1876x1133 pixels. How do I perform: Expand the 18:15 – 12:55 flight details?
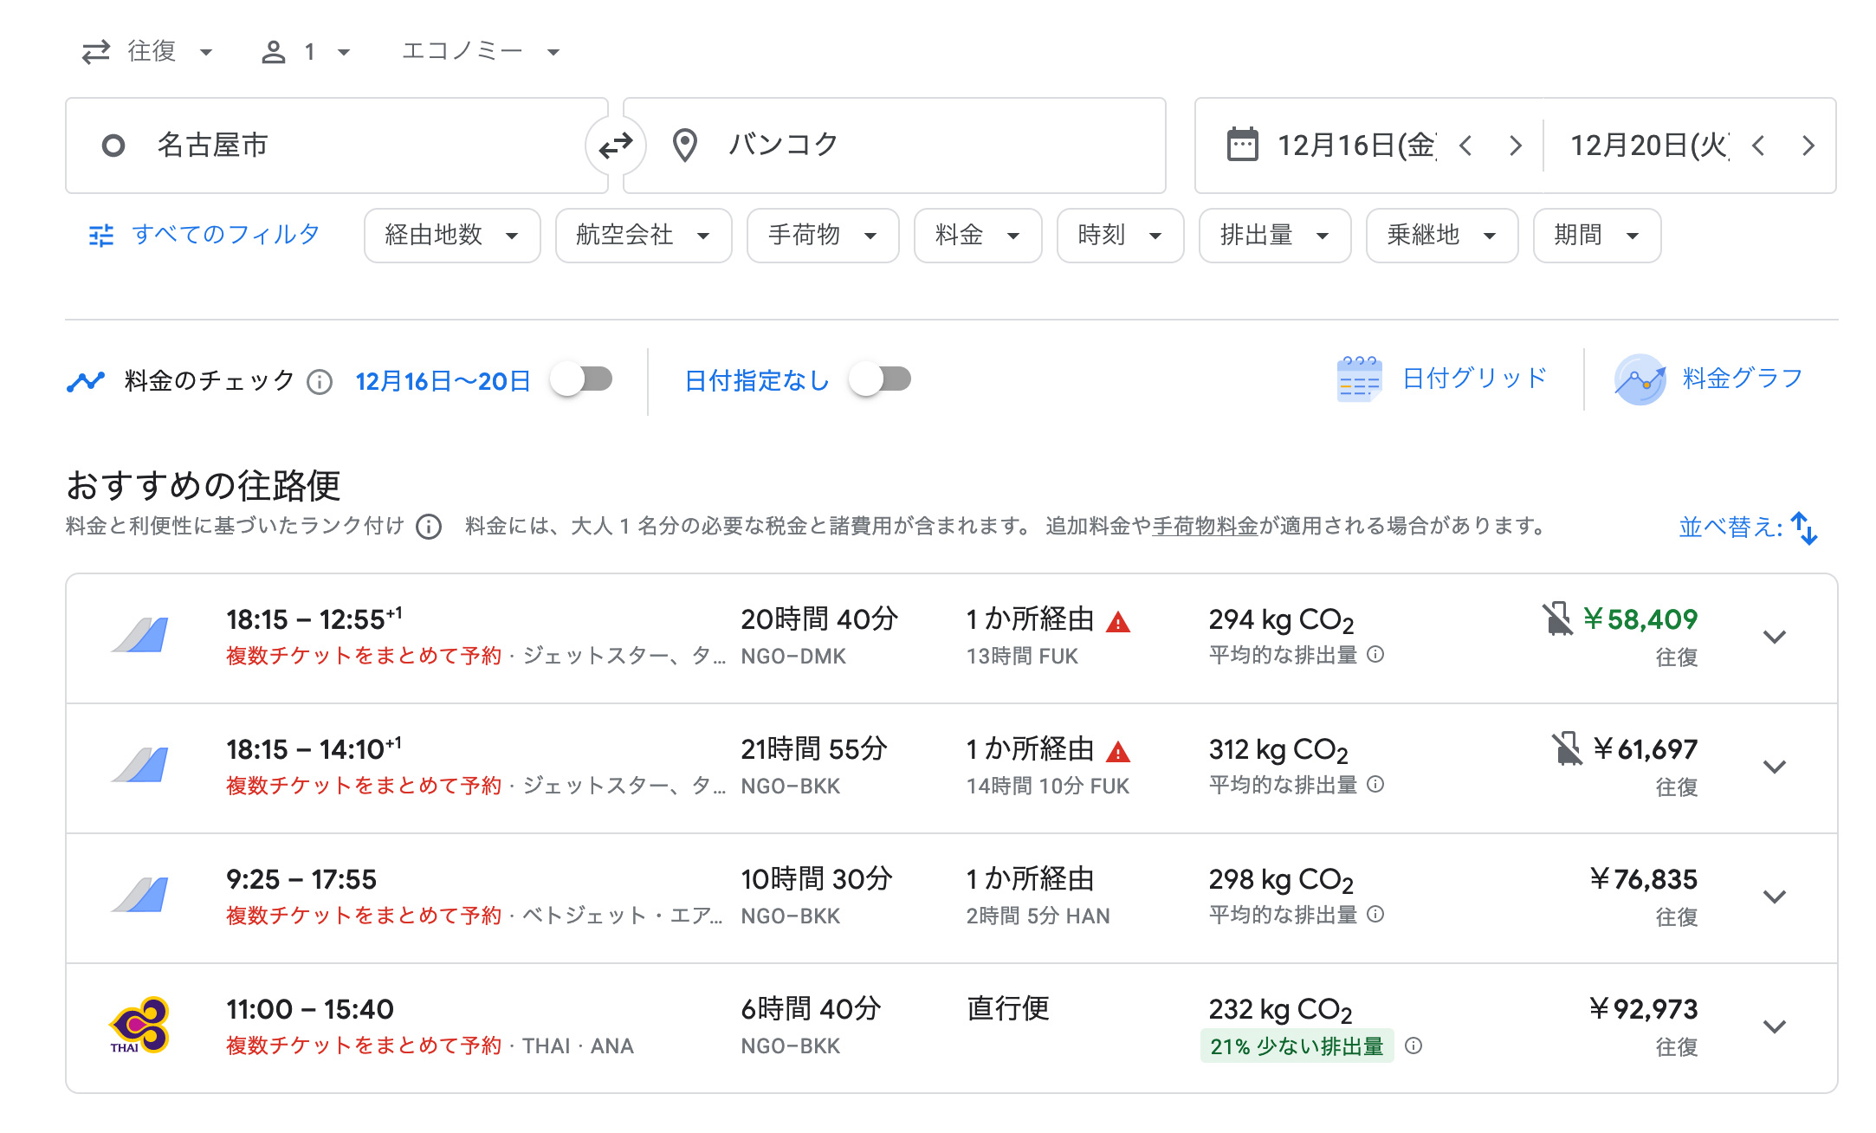[x=1775, y=638]
